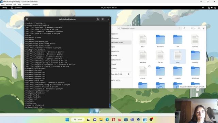Open the VirtualBox Manager cube icon on taskbar

[138, 120]
